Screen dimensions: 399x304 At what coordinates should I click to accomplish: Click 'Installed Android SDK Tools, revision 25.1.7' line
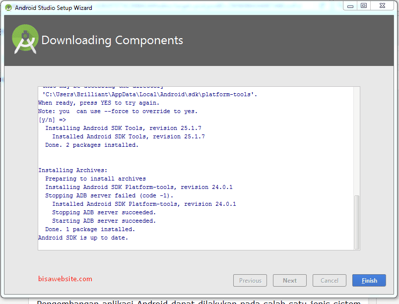tap(129, 136)
